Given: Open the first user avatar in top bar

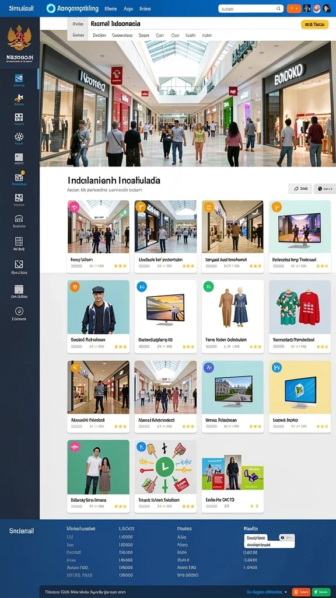Looking at the screenshot, I should 307,8.
